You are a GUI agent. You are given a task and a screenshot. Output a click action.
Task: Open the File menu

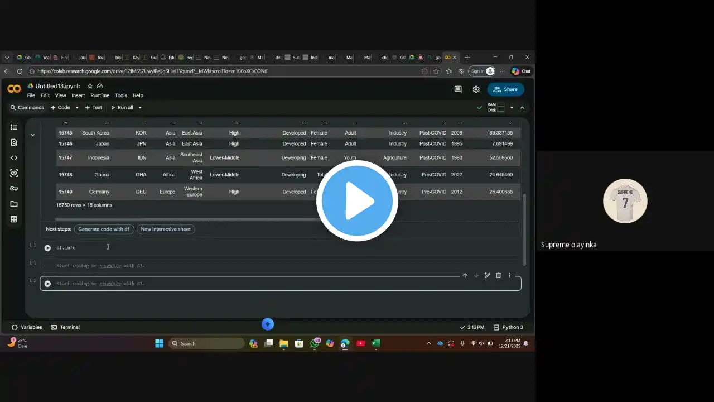31,95
